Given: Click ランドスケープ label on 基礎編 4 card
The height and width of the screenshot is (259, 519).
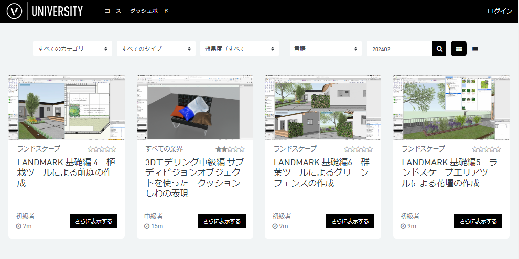Looking at the screenshot, I should point(39,149).
